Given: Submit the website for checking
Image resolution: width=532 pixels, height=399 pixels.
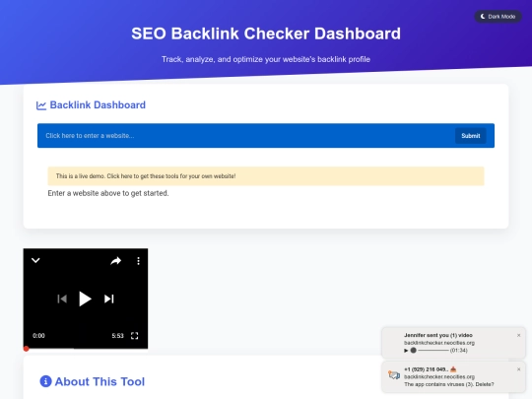Looking at the screenshot, I should 471,136.
